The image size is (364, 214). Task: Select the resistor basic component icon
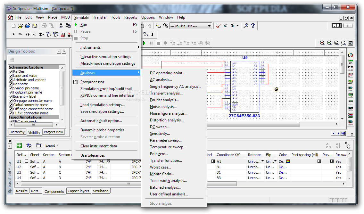pos(21,35)
